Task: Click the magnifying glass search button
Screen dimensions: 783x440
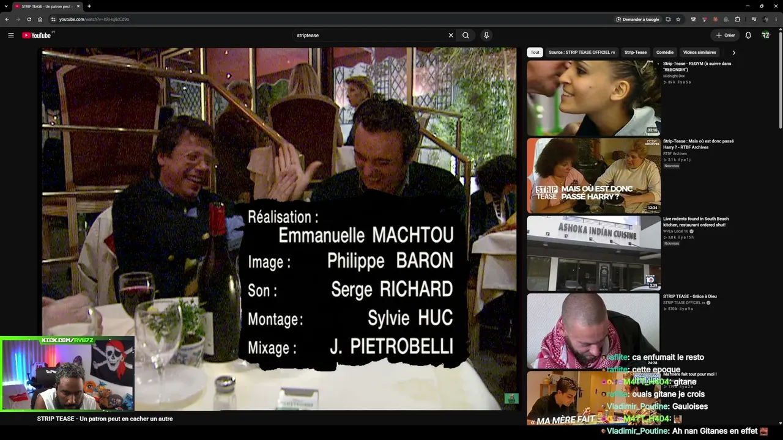Action: 466,35
